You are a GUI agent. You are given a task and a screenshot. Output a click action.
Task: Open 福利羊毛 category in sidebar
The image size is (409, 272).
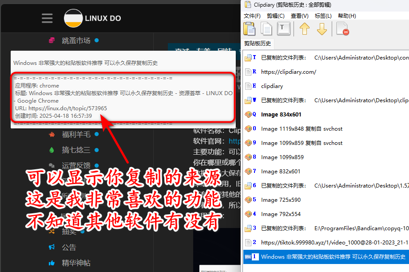(x=76, y=134)
